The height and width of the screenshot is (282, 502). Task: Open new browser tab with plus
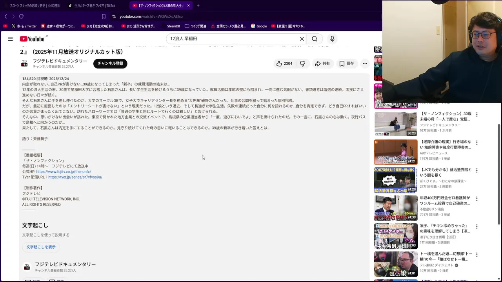(x=198, y=5)
